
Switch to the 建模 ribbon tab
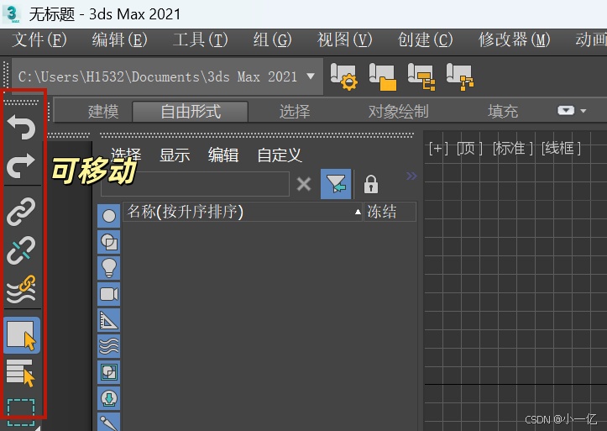point(103,112)
